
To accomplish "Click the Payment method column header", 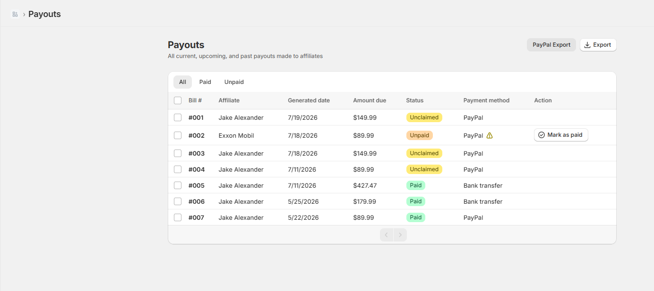I will click(486, 100).
